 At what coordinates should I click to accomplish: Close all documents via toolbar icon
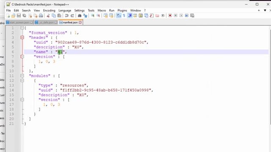pos(36,16)
